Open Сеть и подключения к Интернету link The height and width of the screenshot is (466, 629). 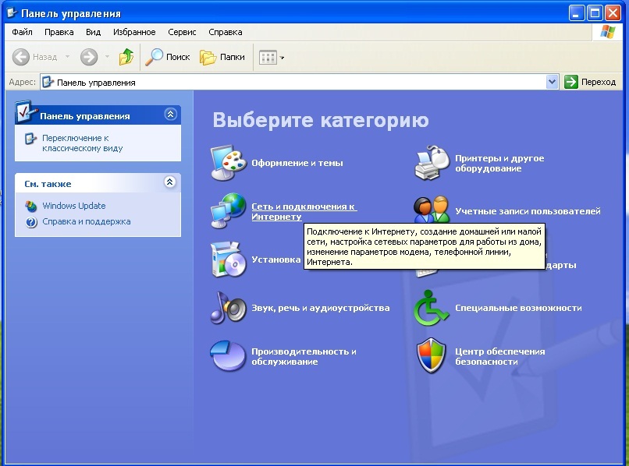point(304,211)
